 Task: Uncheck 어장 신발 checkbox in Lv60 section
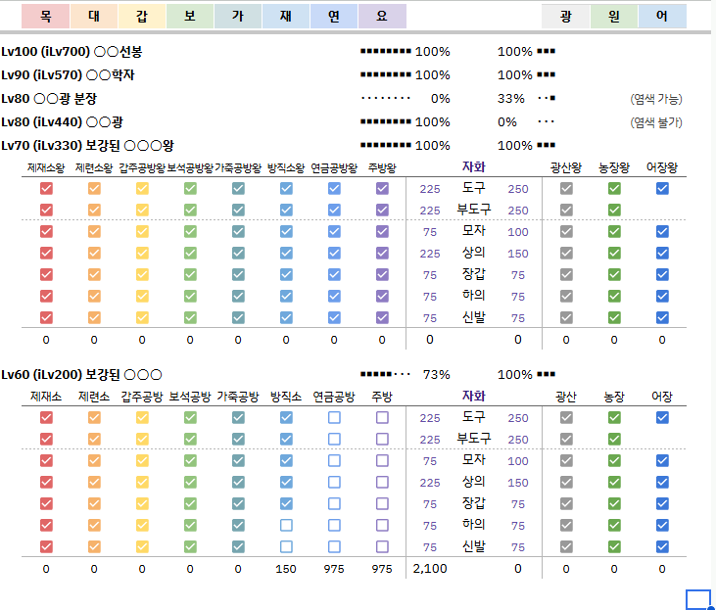pos(662,546)
